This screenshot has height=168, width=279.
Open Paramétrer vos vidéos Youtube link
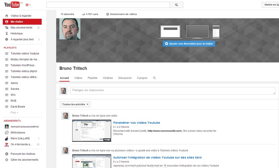136,123
